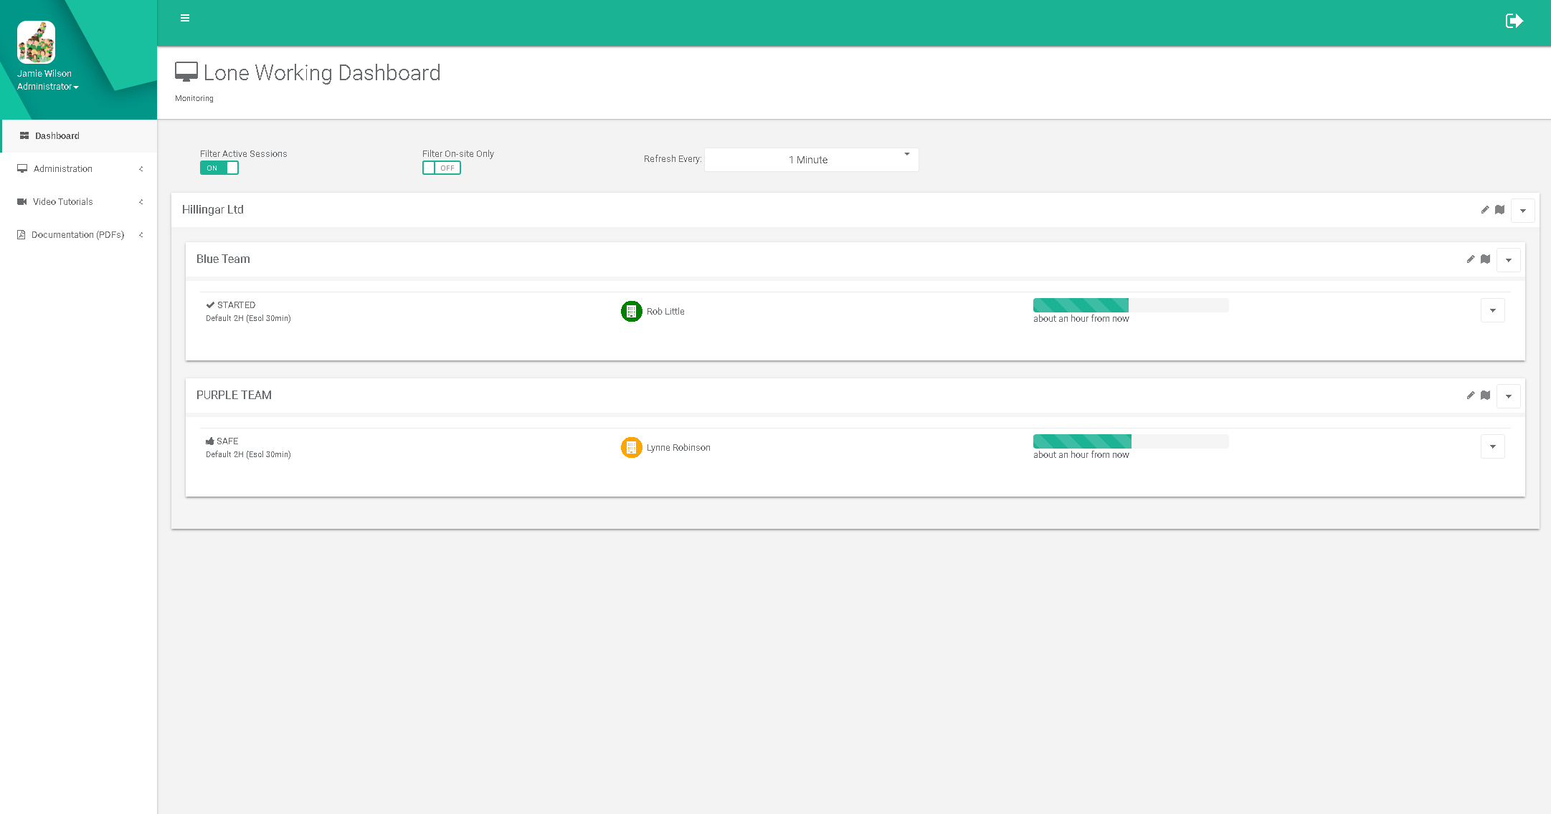Click the Jamie Wilson user name
The width and height of the screenshot is (1551, 814).
[44, 74]
